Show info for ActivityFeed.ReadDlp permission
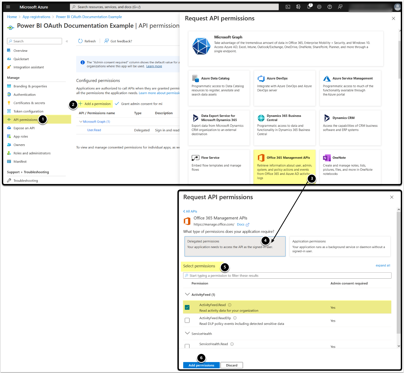404x373 pixels. click(235, 318)
